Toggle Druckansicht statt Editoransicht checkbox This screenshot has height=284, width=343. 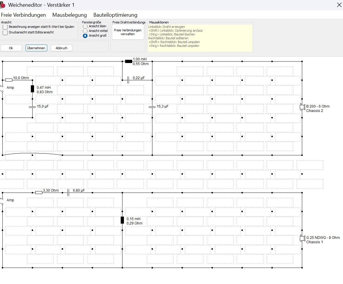[x=5, y=33]
